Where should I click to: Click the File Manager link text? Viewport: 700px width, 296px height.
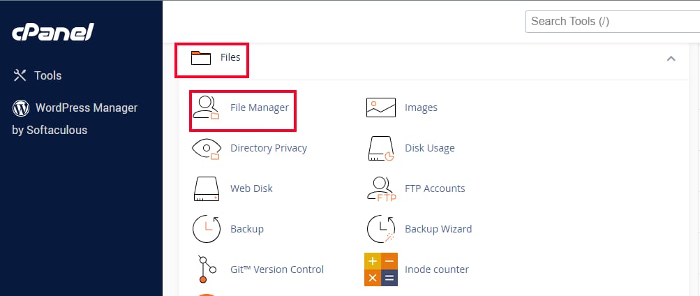tap(259, 108)
